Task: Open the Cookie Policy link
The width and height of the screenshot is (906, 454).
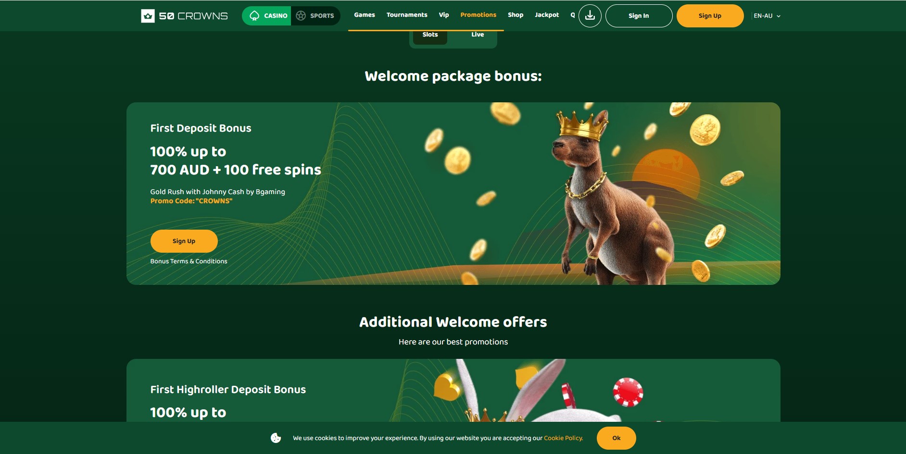Action: pos(563,438)
